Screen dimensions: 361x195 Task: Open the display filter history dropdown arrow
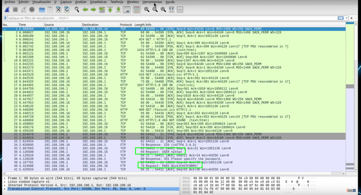click(x=347, y=18)
